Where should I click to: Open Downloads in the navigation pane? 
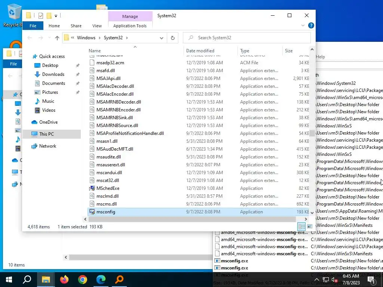click(53, 74)
